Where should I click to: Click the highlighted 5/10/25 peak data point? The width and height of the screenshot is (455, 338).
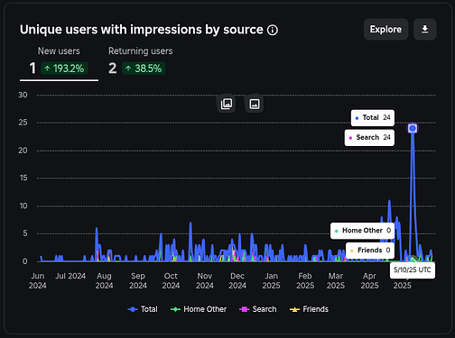pyautogui.click(x=413, y=129)
